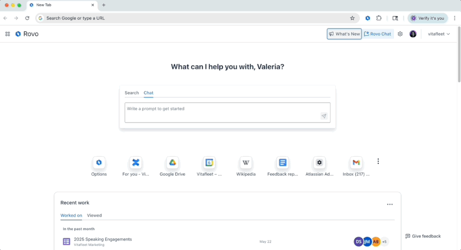
Task: Click the page vertical scrollbar
Action: [459, 54]
